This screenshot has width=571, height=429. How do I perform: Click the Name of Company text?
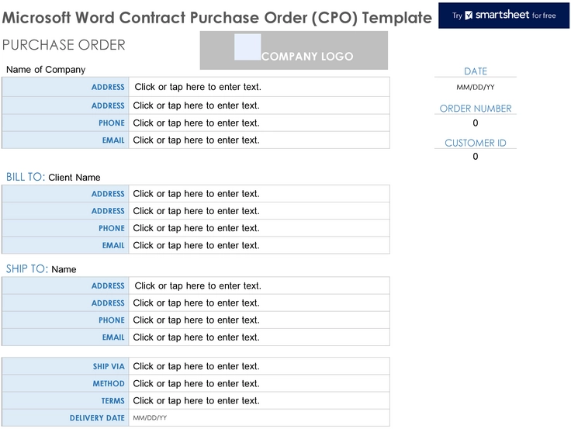coord(46,70)
